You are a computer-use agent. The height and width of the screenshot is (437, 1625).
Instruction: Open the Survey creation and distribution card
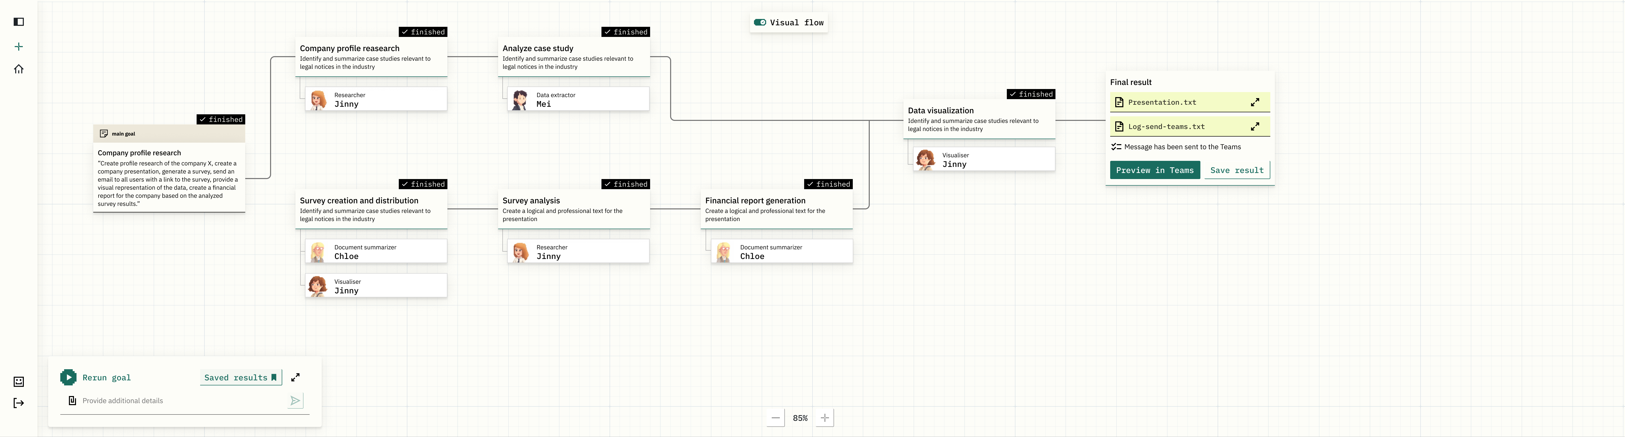(x=372, y=210)
